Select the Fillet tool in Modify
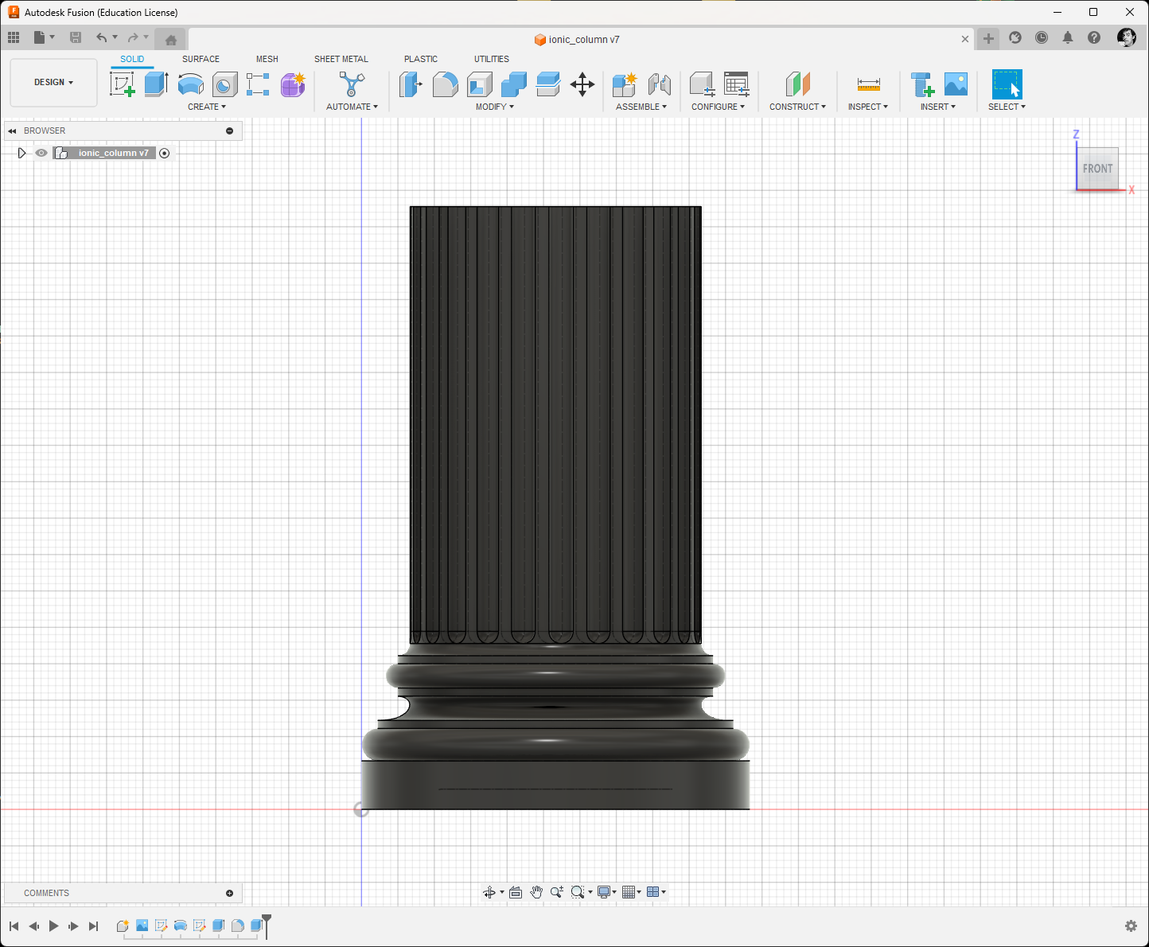This screenshot has width=1149, height=947. point(445,84)
